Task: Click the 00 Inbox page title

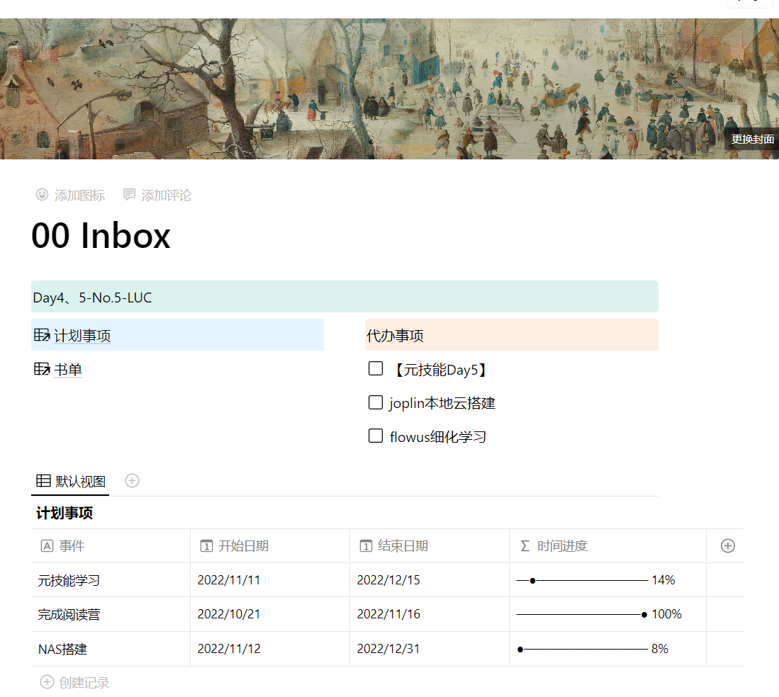Action: click(101, 235)
